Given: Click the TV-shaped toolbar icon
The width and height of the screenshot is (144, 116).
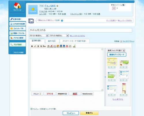Looking at the screenshot, I should tap(70, 46).
